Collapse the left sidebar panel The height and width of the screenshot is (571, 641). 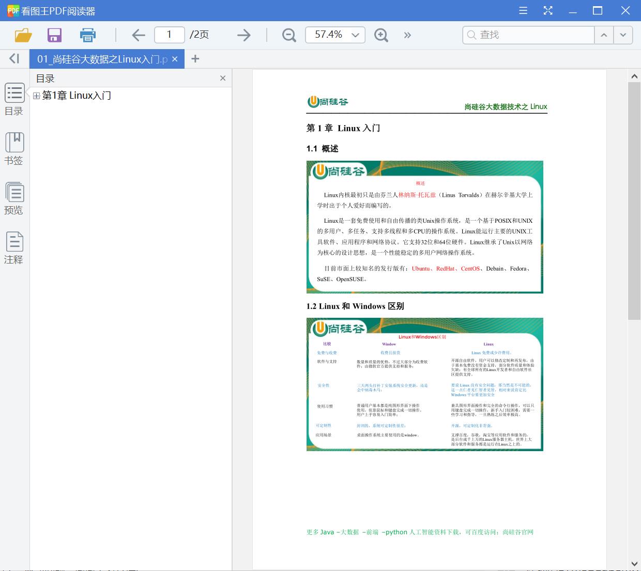coord(14,59)
